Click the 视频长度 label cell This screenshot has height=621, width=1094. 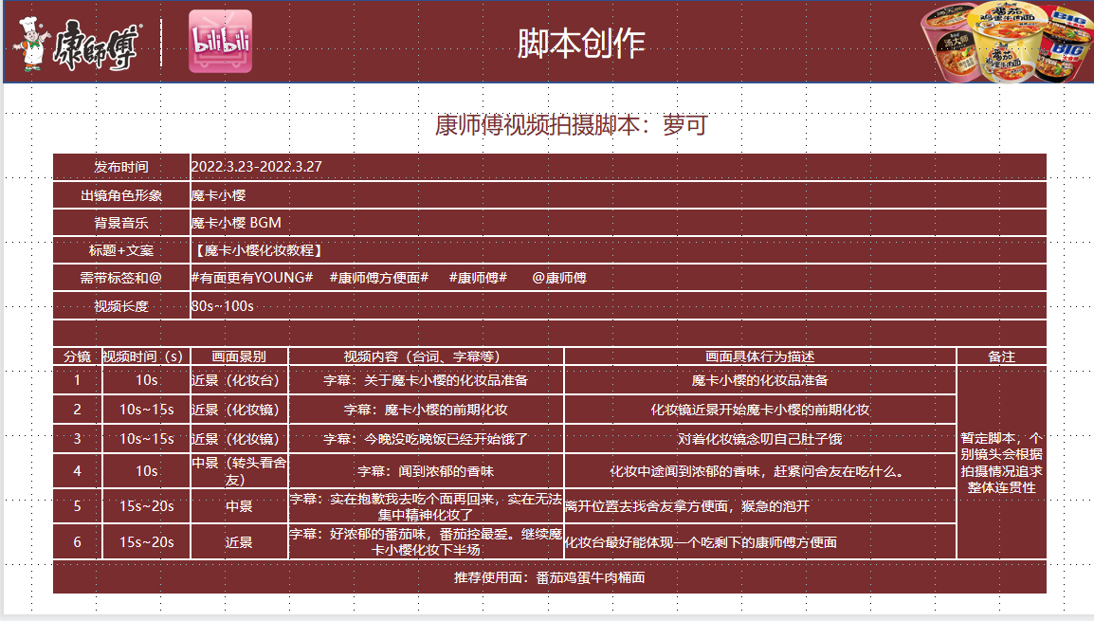tap(121, 306)
